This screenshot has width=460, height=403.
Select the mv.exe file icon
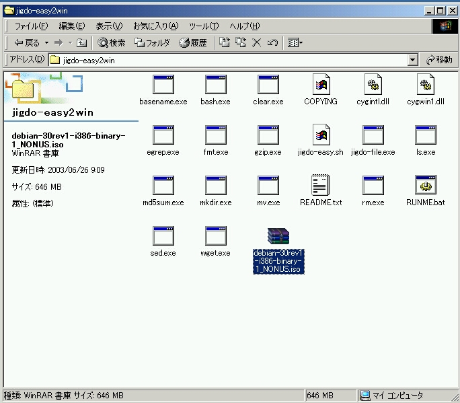pyautogui.click(x=268, y=186)
